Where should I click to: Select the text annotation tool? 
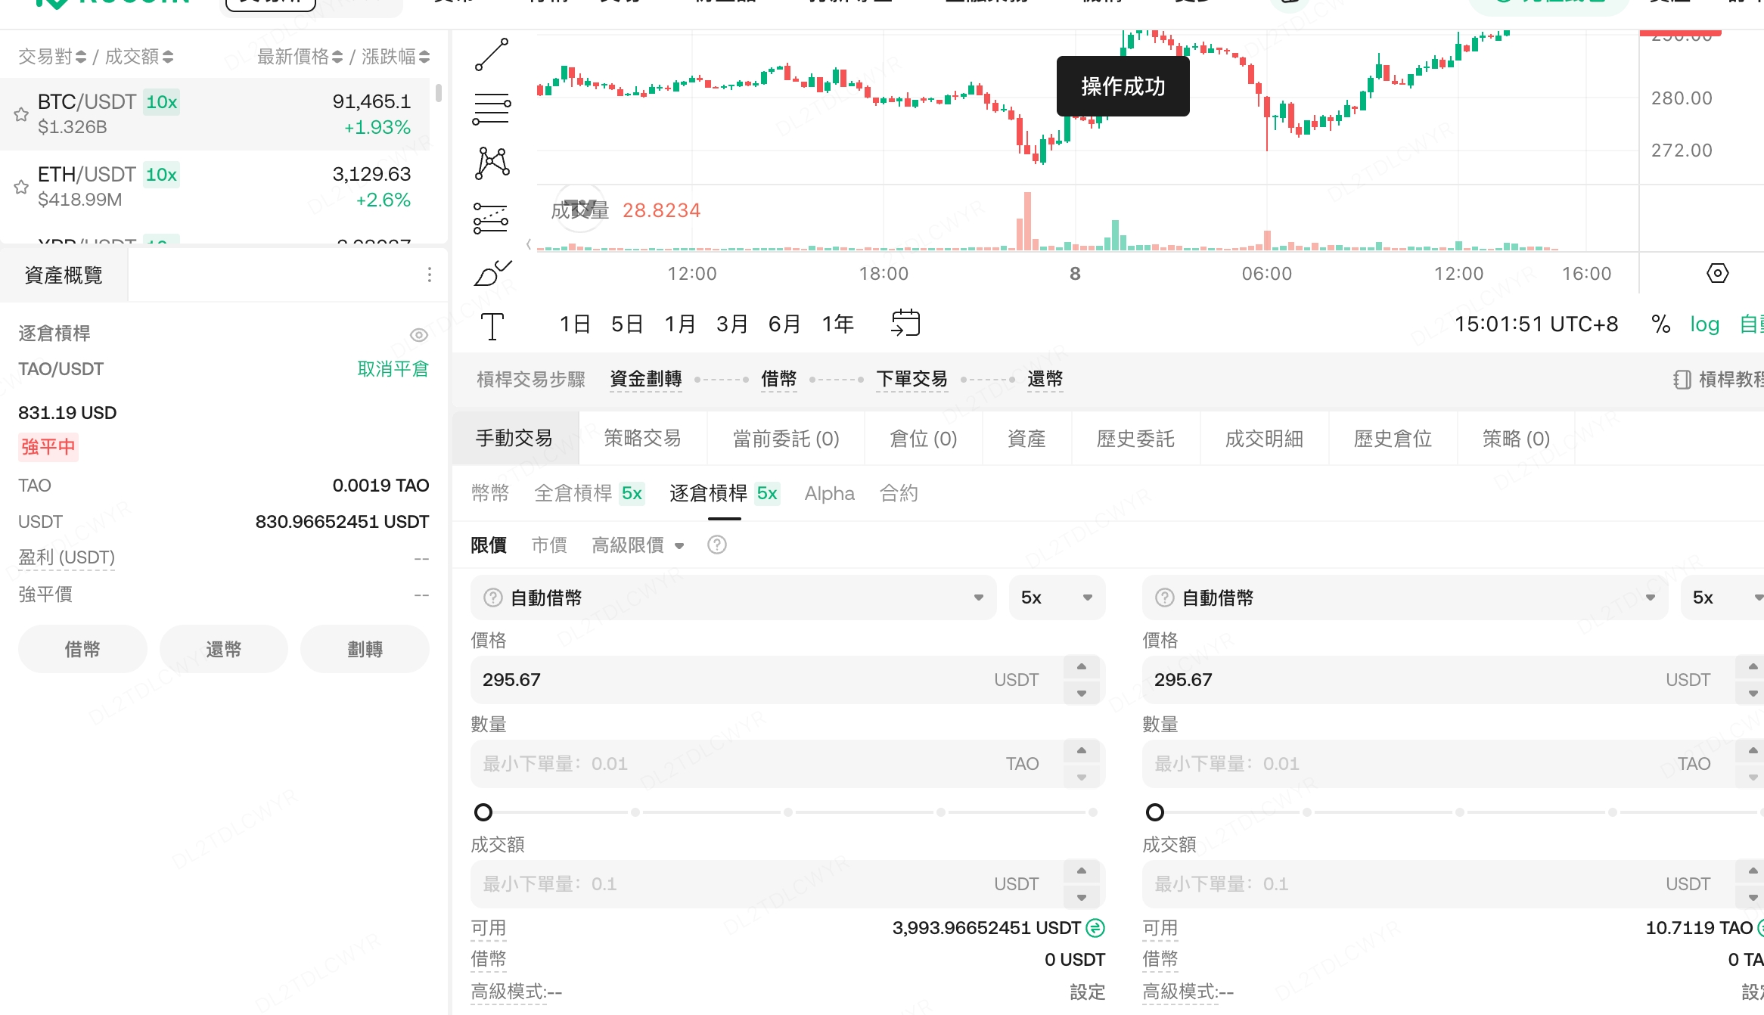492,327
